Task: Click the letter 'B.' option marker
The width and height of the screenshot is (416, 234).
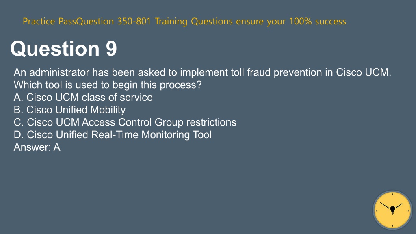Action: [x=19, y=110]
